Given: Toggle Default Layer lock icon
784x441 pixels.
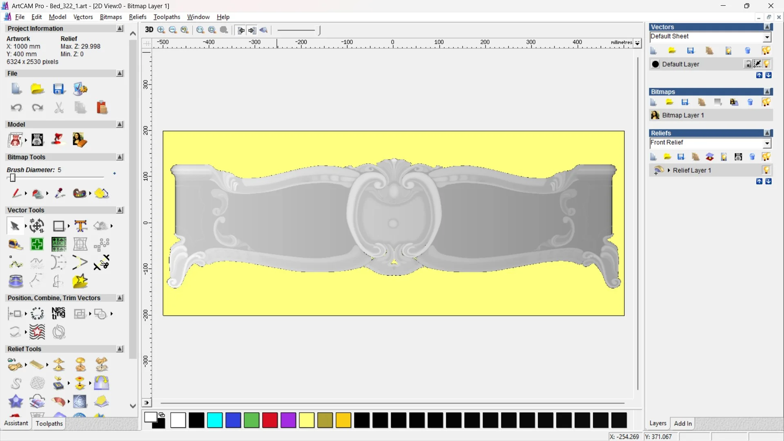Looking at the screenshot, I should 748,64.
